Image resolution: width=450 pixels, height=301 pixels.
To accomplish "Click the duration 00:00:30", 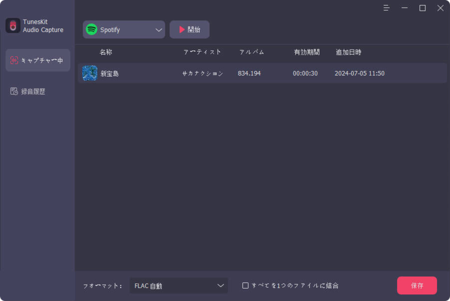I will pos(305,73).
